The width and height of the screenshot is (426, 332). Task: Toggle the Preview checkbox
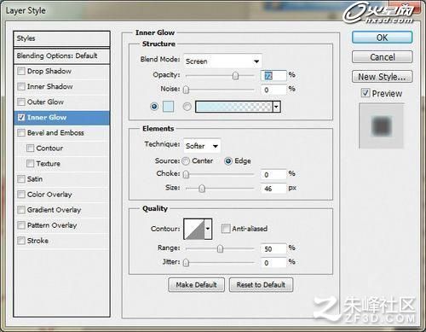366,93
